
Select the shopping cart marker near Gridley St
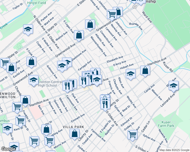click(132, 135)
